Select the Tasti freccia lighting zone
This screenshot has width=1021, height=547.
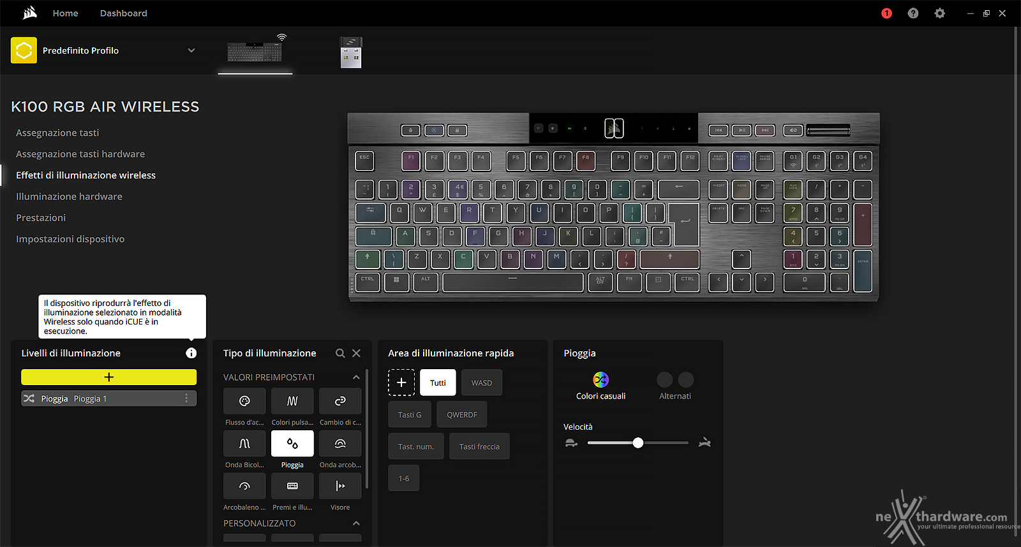tap(479, 446)
